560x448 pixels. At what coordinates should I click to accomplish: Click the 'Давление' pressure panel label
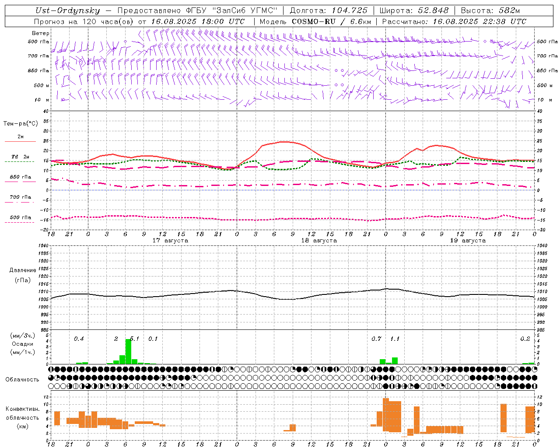click(23, 270)
